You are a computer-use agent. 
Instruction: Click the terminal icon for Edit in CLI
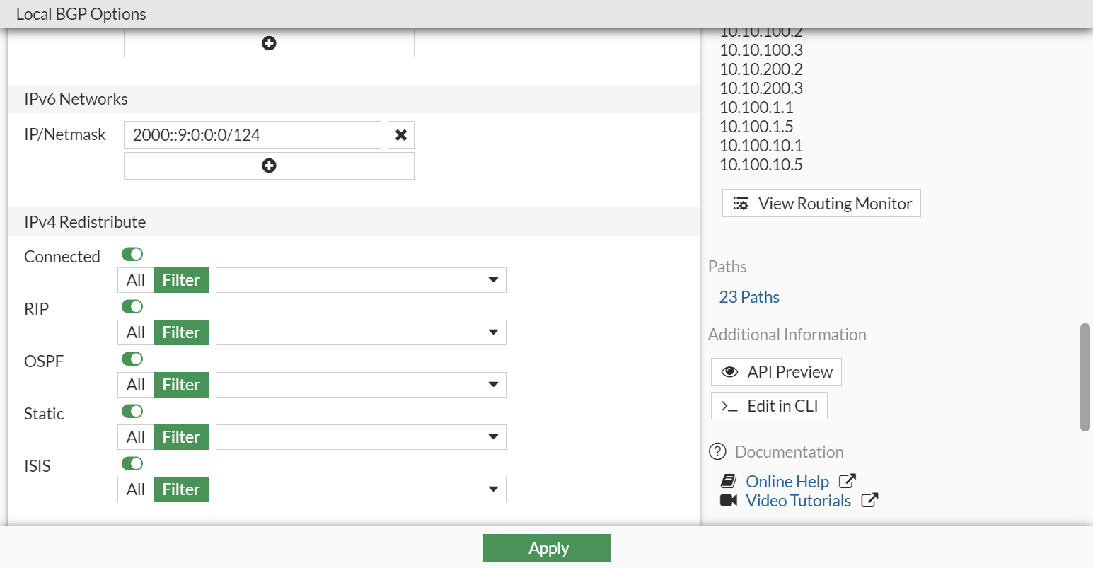pyautogui.click(x=729, y=405)
